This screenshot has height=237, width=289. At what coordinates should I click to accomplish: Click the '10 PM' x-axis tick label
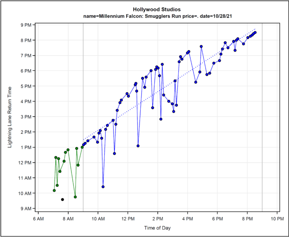coord(277,218)
